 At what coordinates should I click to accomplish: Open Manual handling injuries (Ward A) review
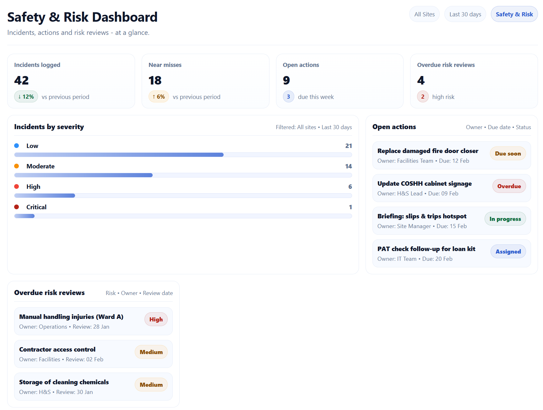[x=71, y=317]
